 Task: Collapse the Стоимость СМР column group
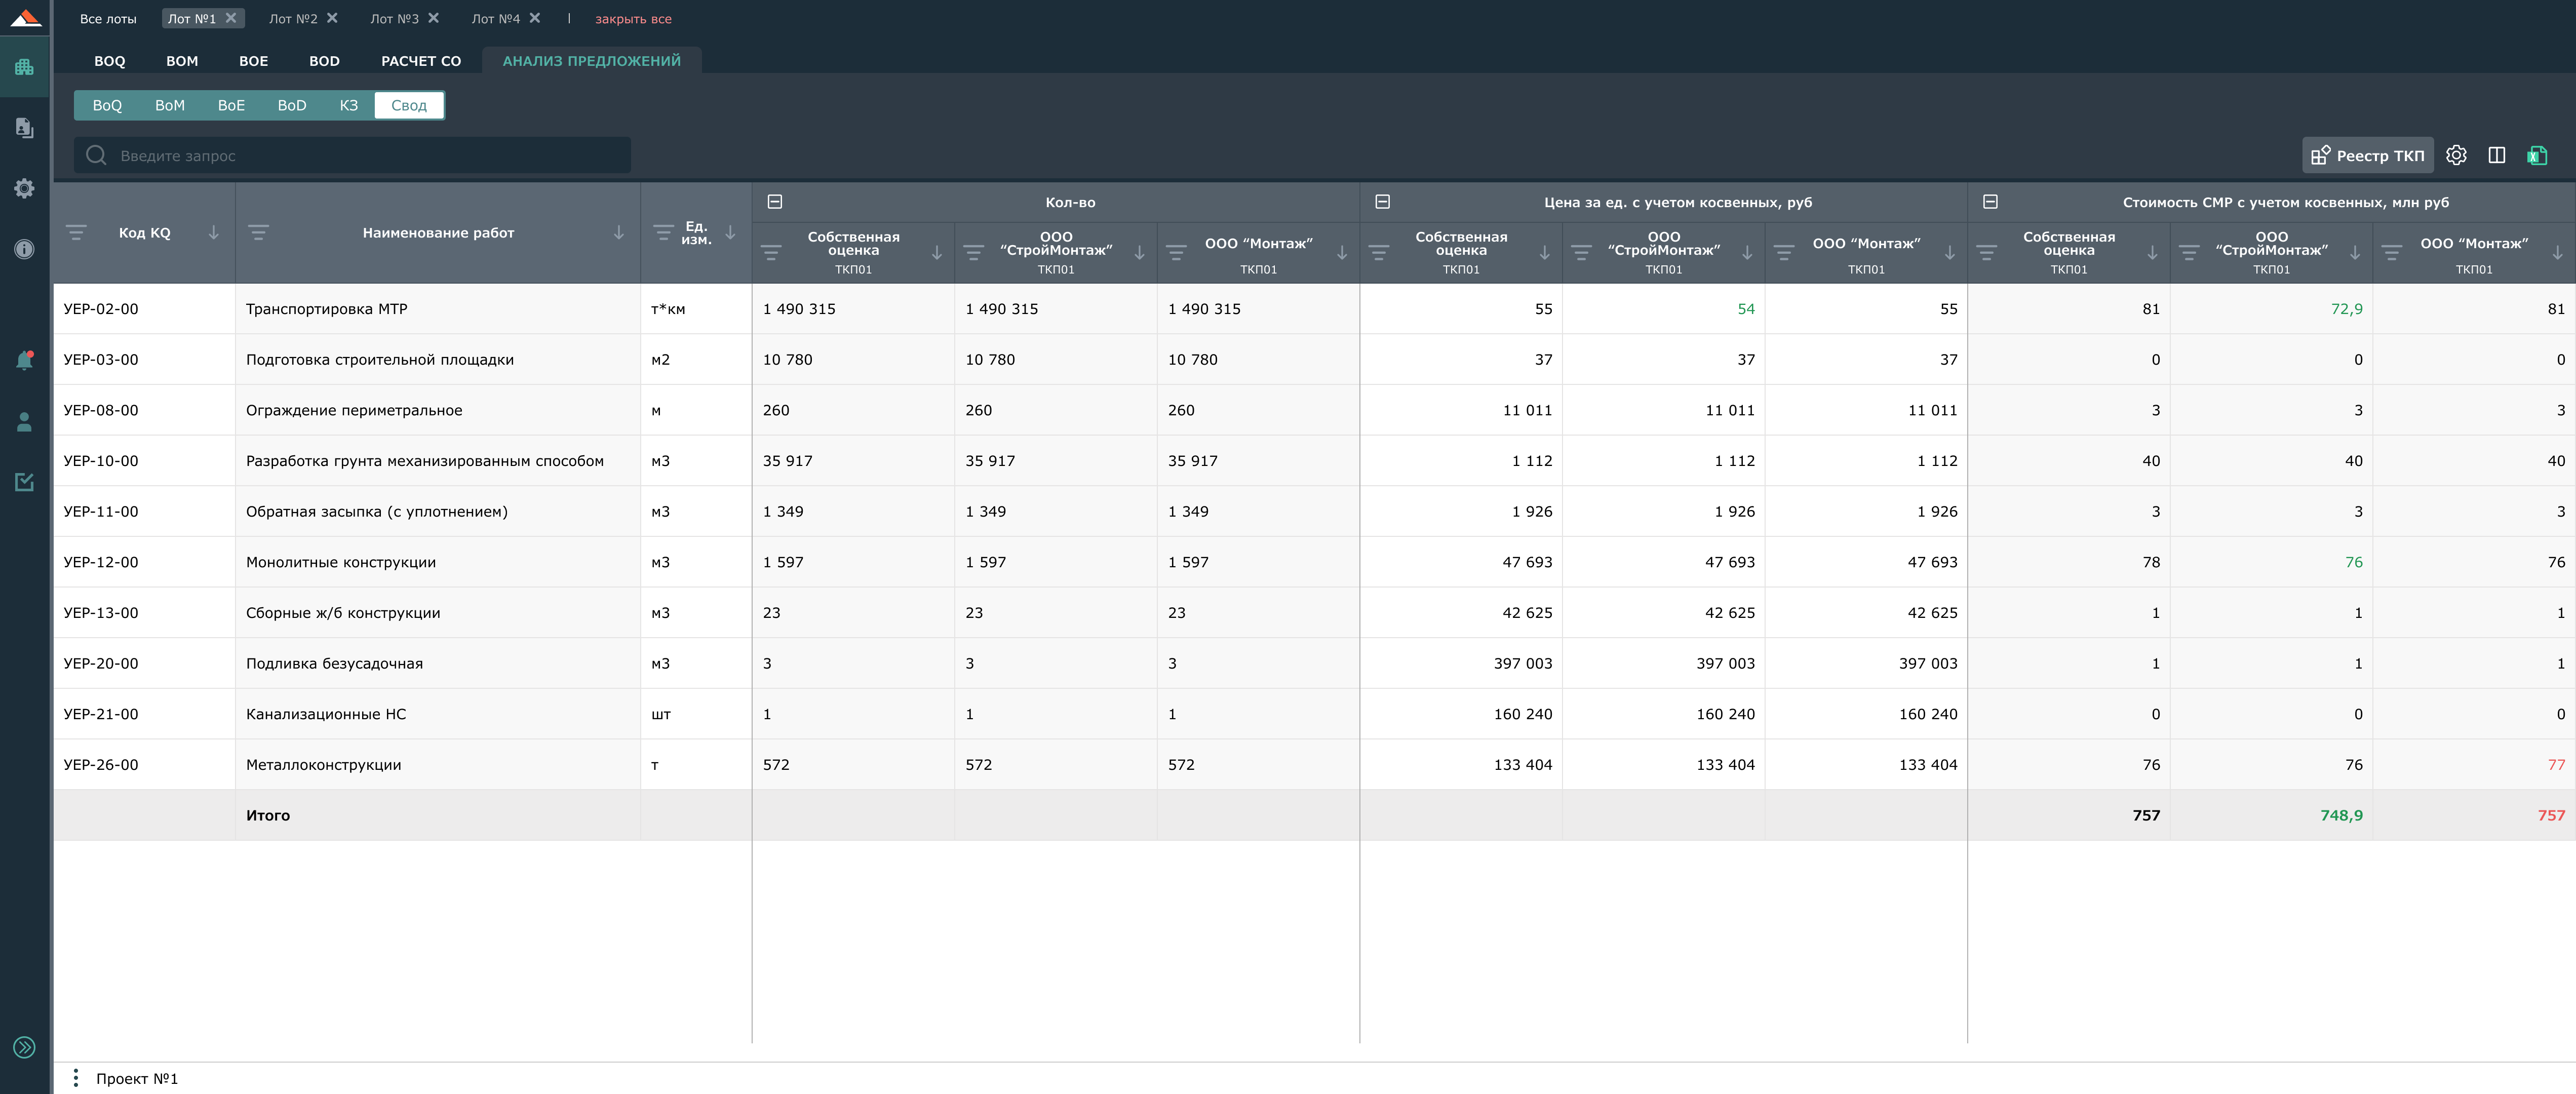pyautogui.click(x=1990, y=202)
